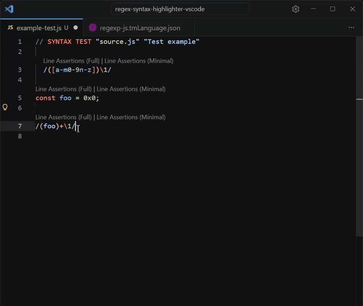363x306 pixels.
Task: Click the vertical scrollbar of the editor
Action: (x=359, y=137)
